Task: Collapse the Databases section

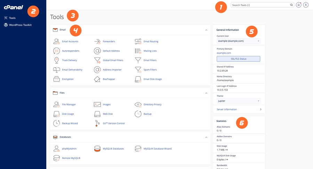Action: [x=206, y=137]
